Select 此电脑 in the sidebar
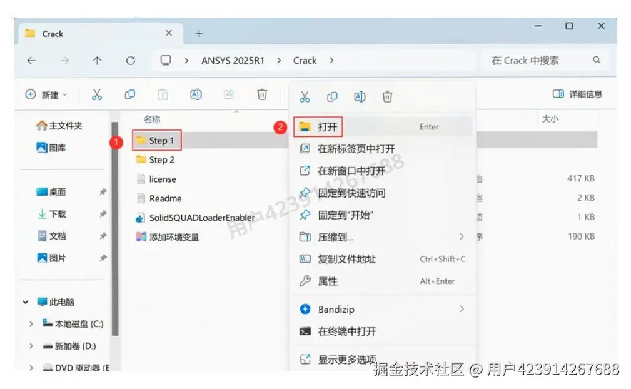The height and width of the screenshot is (389, 631). (56, 301)
